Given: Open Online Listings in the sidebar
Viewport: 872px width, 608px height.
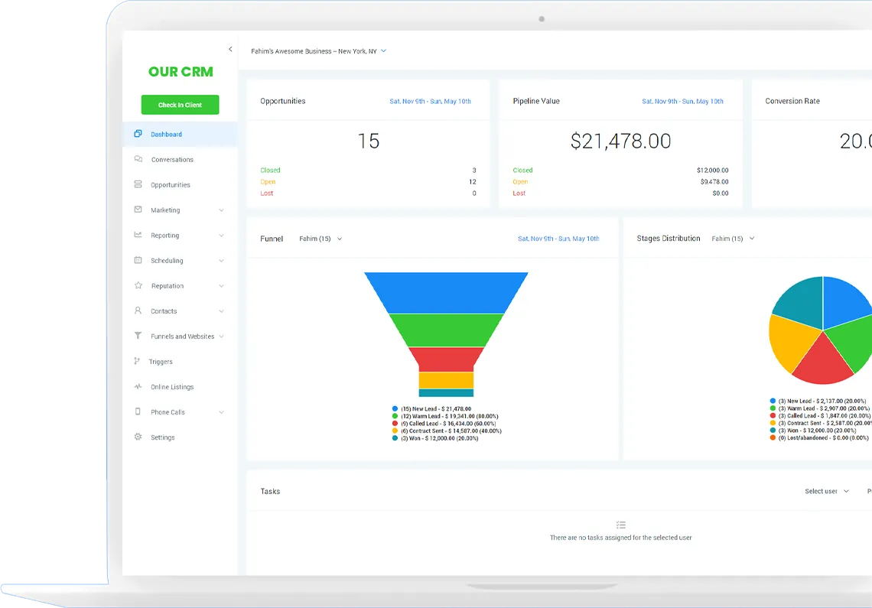Looking at the screenshot, I should coord(181,387).
